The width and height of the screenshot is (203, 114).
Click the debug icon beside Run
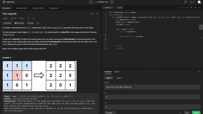pyautogui.click(x=180, y=113)
